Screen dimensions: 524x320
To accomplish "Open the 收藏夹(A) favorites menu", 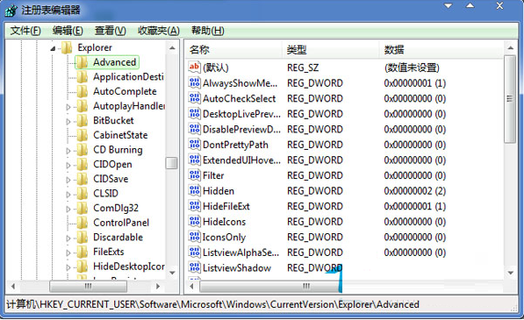I will click(159, 31).
